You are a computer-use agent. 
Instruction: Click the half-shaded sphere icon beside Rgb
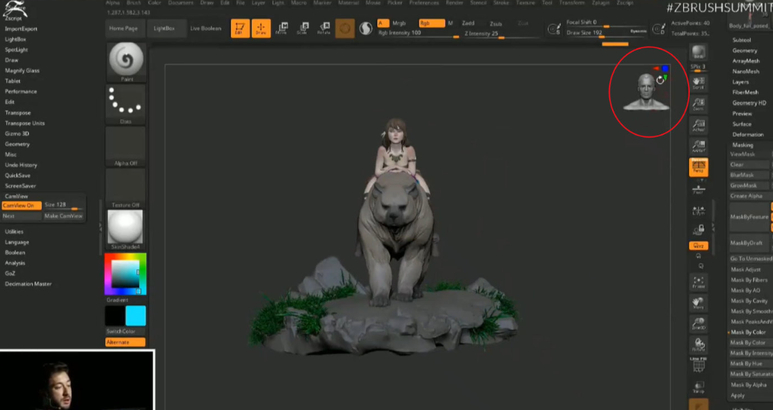365,29
